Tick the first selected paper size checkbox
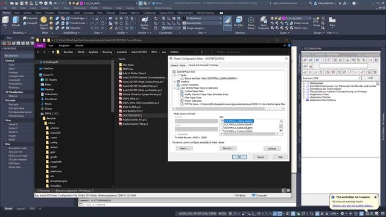The image size is (386, 217). [x=223, y=121]
